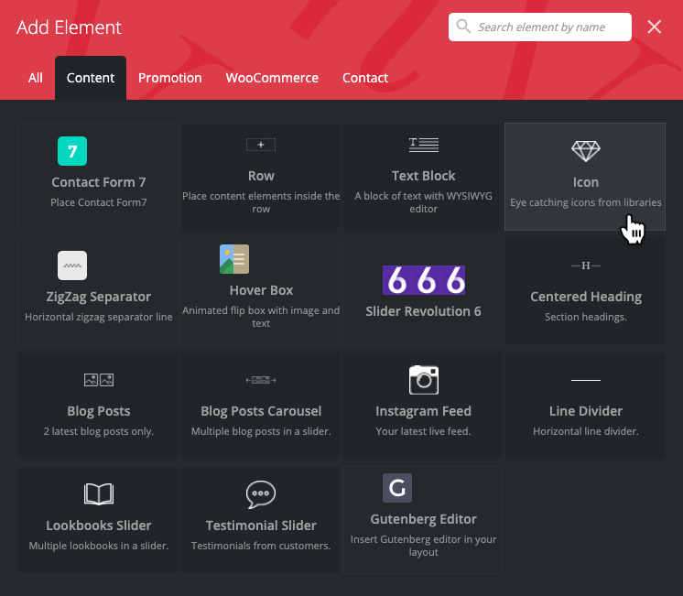Switch to the WooCommerce tab
This screenshot has width=683, height=596.
272,78
